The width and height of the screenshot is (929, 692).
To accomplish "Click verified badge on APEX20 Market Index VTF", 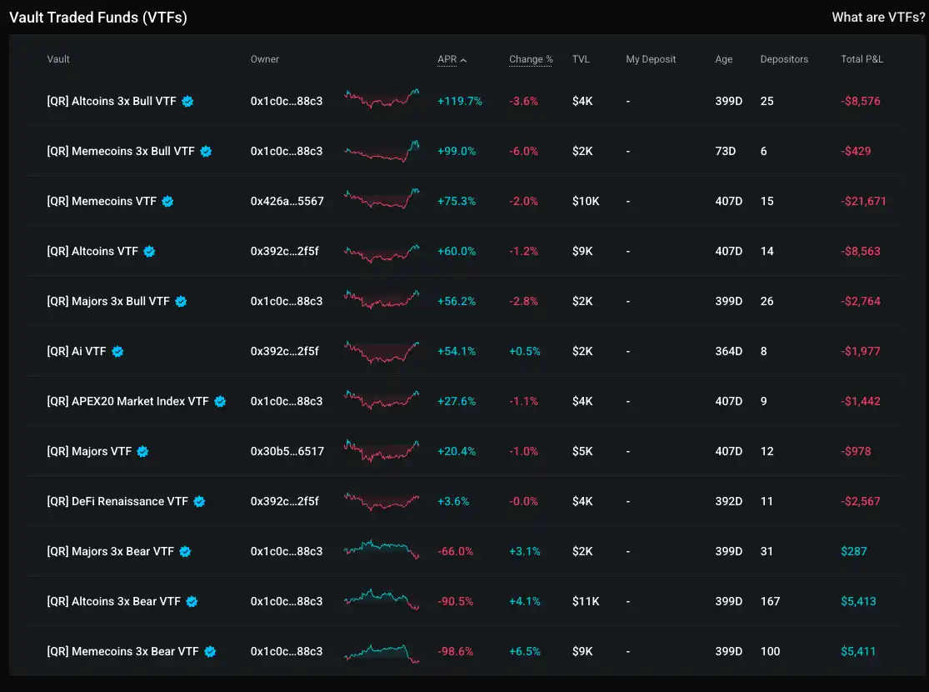I will click(220, 401).
